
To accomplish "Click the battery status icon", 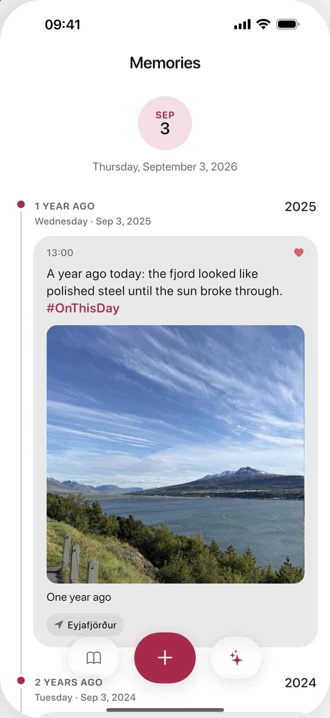I will coord(287,24).
